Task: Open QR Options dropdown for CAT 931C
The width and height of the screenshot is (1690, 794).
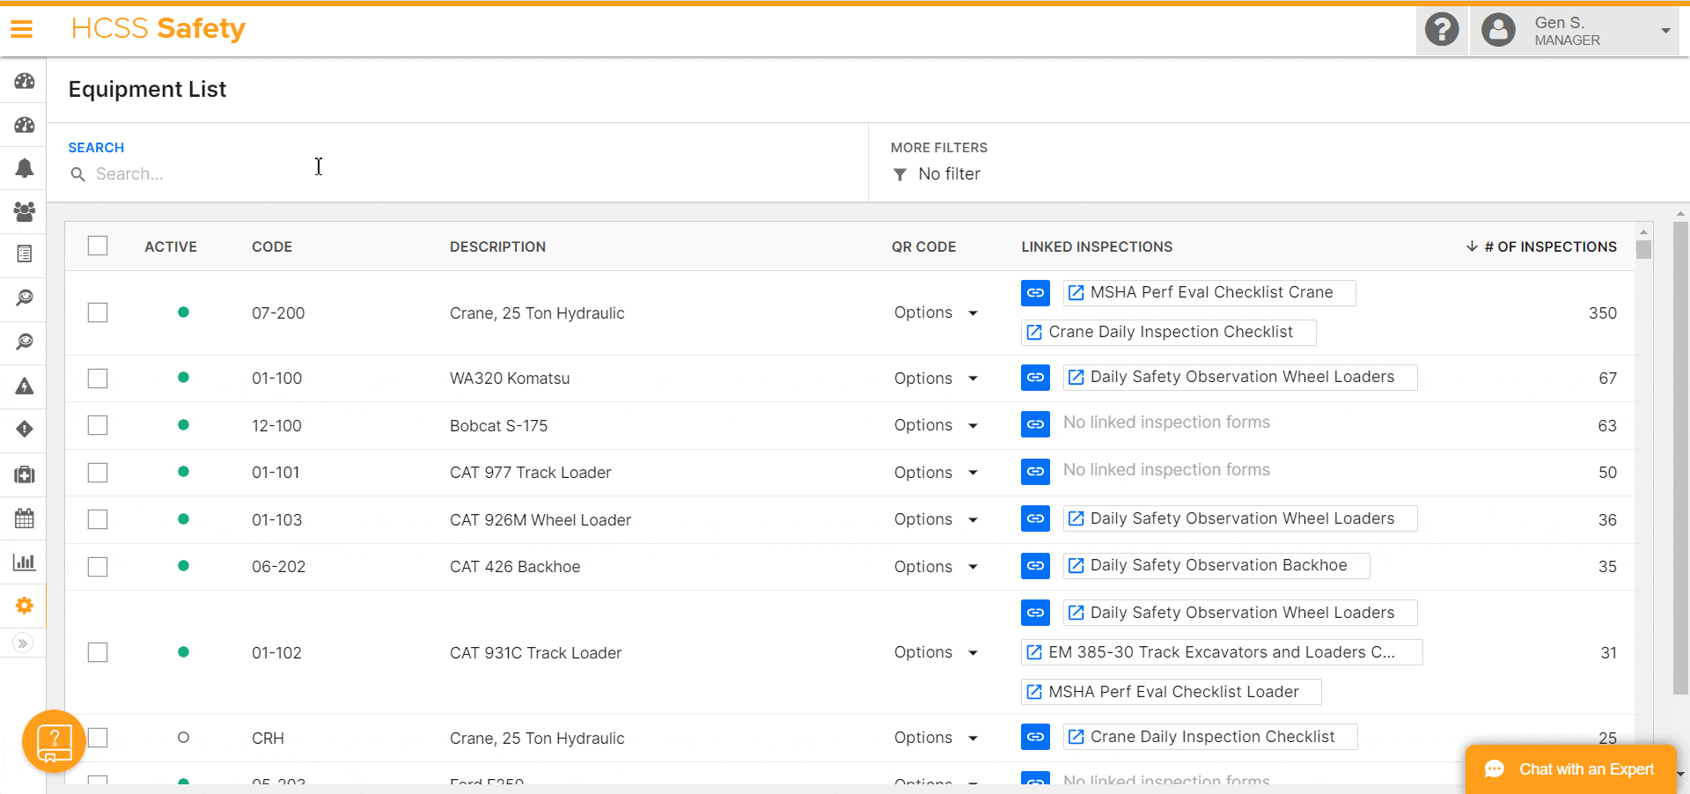Action: (936, 652)
